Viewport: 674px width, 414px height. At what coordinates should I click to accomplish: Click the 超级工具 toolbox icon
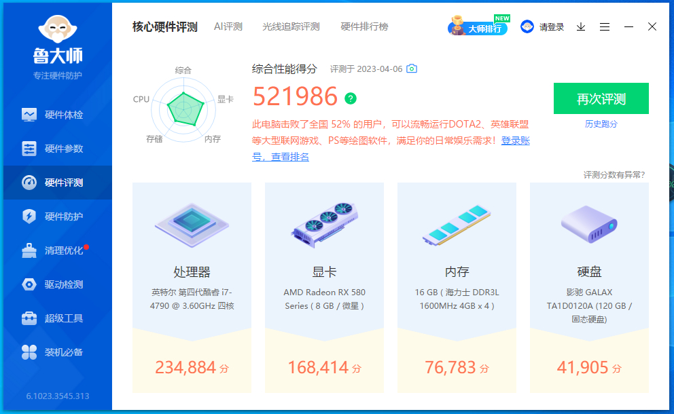(29, 318)
